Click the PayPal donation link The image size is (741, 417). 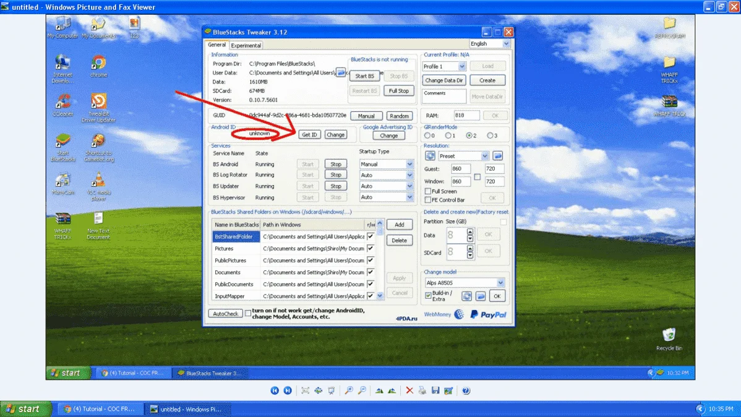tap(488, 314)
